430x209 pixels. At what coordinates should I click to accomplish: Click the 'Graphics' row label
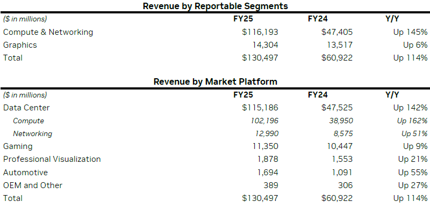tap(20, 45)
